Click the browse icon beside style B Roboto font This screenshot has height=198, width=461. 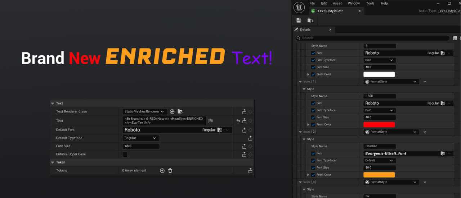pyautogui.click(x=443, y=53)
